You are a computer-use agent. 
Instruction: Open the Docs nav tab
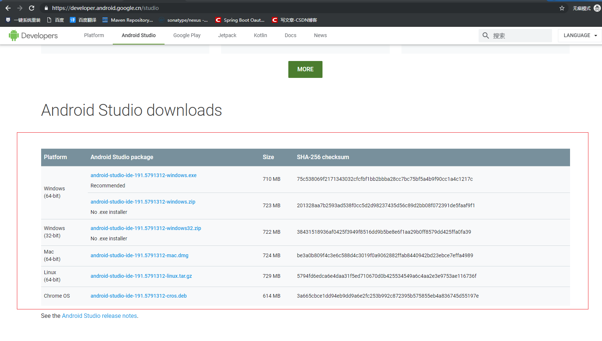(291, 35)
